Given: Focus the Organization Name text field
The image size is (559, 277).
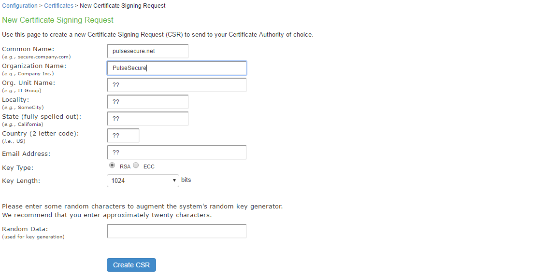Looking at the screenshot, I should [x=176, y=68].
